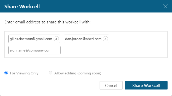Screen dimensions: 172x96
Task: Remove dan.jordan@abcd.com using its x icon
Action: coord(105,39)
